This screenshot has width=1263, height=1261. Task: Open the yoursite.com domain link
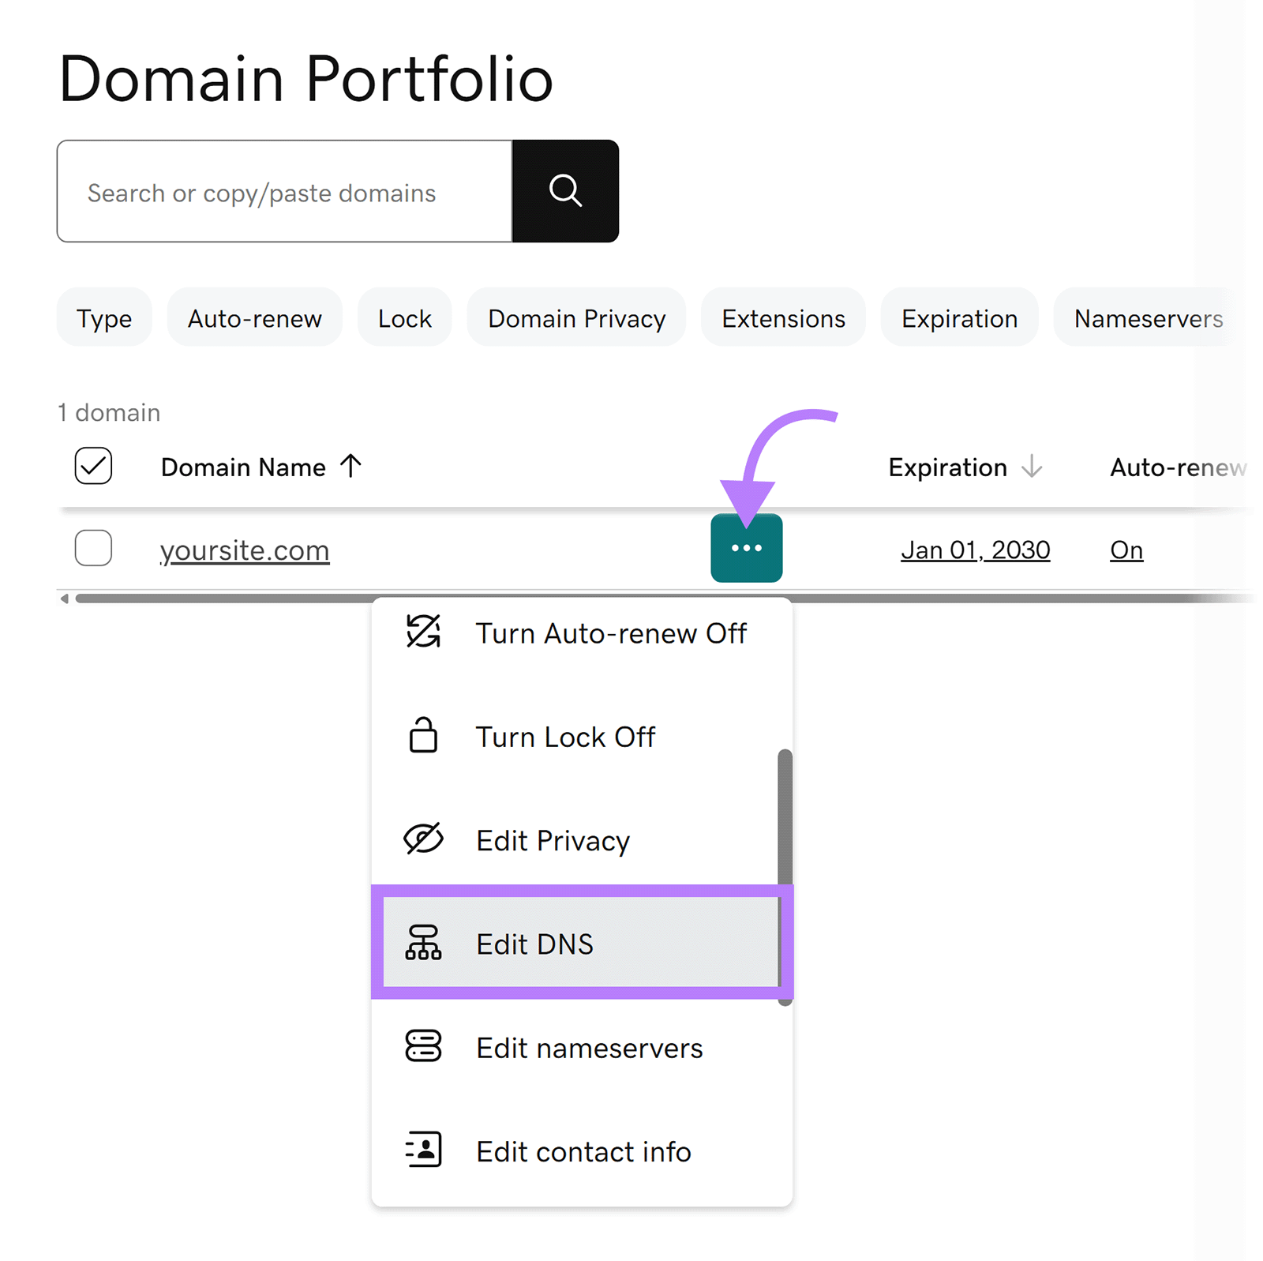(243, 550)
